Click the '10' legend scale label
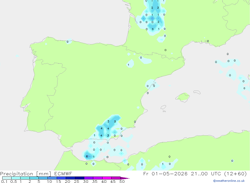Screen dimensions: 250x183 pyautogui.click(x=49, y=182)
